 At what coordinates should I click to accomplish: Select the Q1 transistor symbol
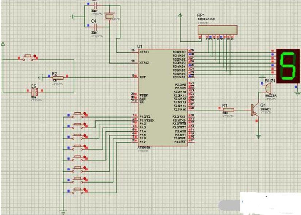point(255,110)
